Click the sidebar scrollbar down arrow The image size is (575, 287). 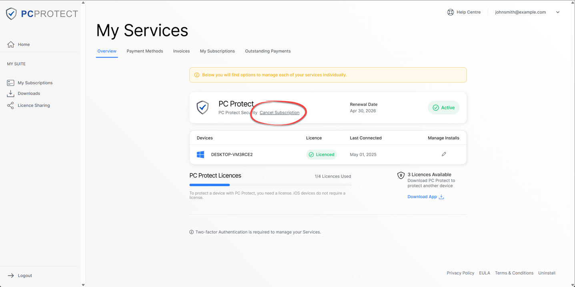click(x=83, y=285)
